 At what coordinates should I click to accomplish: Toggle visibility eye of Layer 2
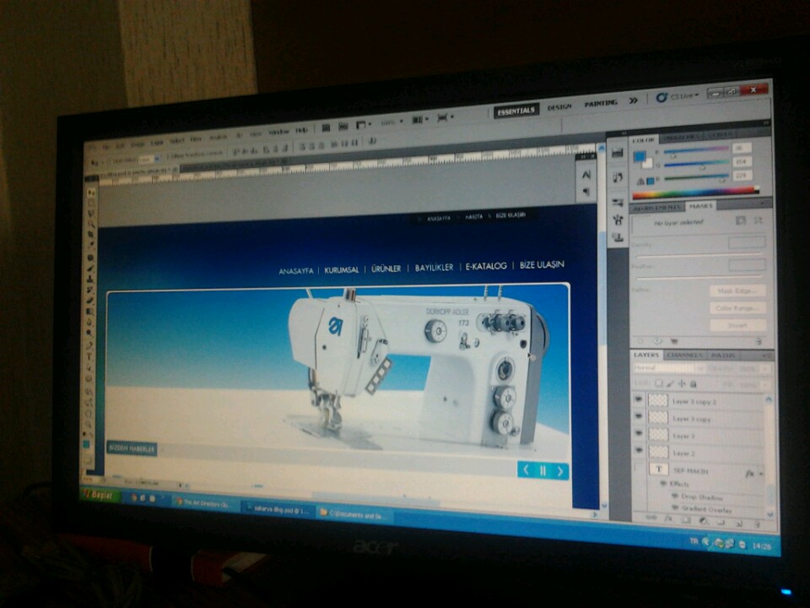640,451
